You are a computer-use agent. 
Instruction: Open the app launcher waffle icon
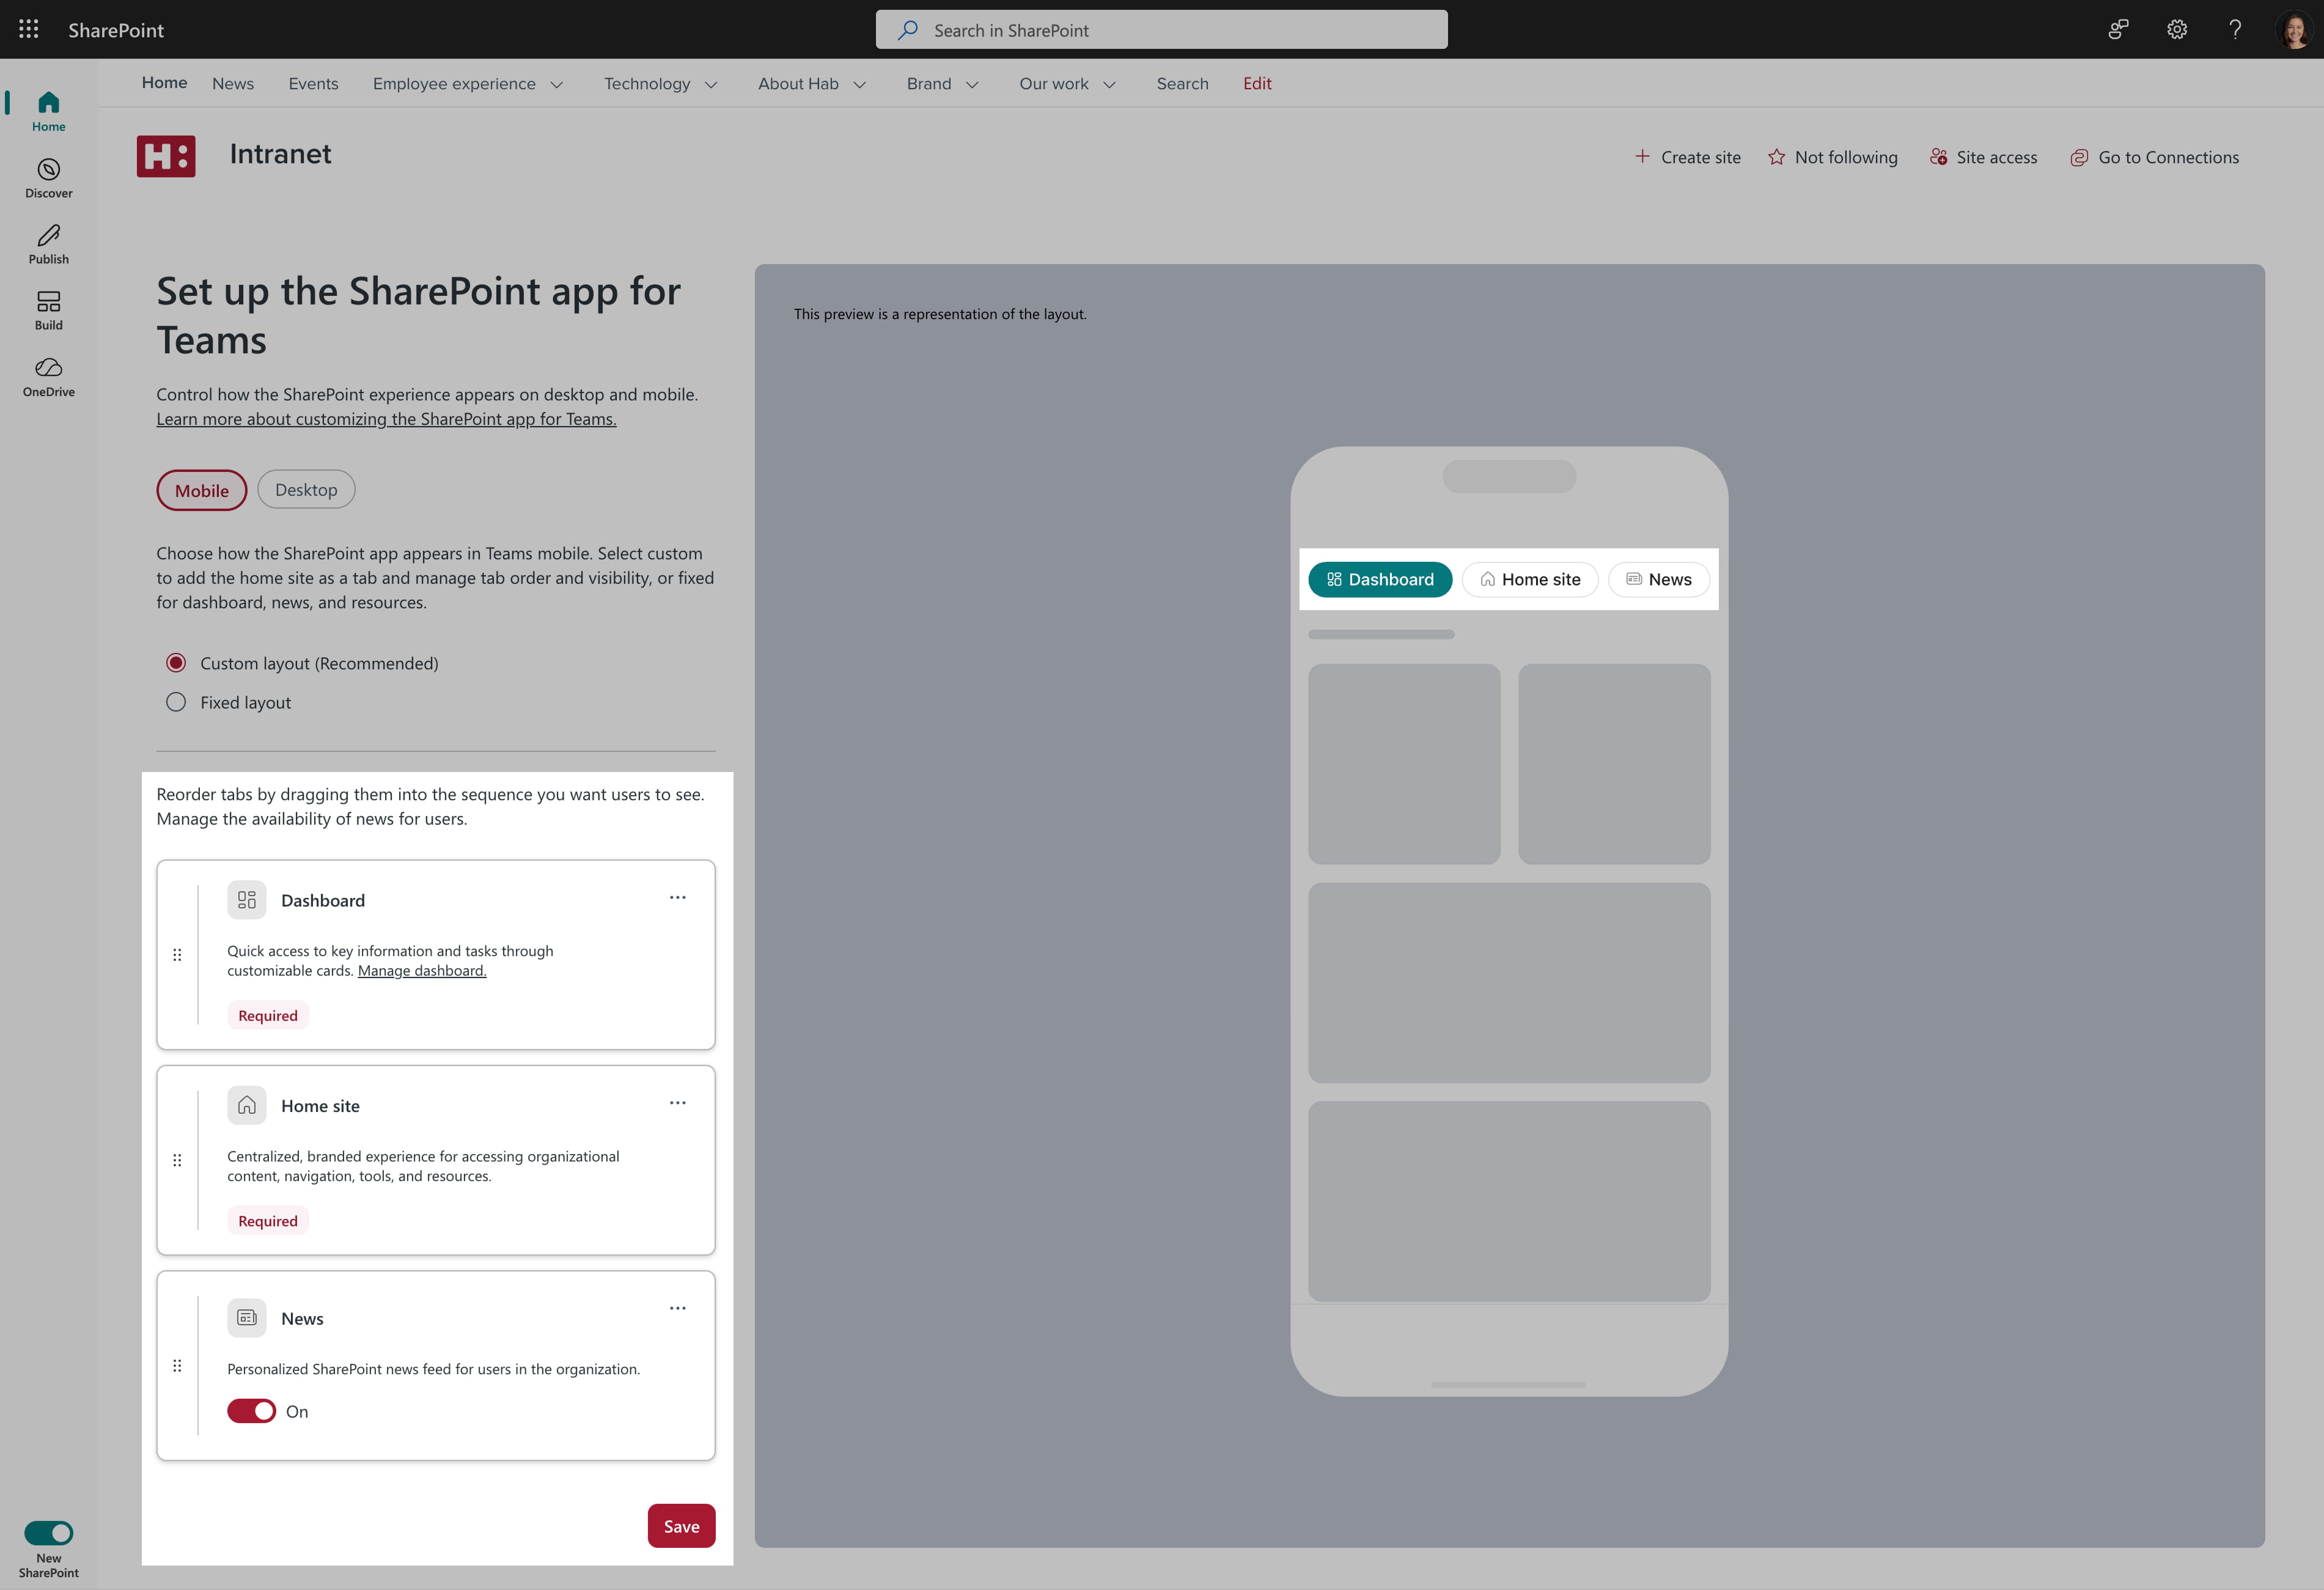28,29
